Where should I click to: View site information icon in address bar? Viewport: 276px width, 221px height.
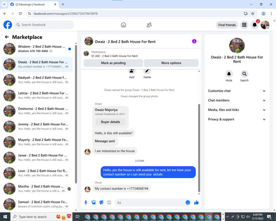[x=29, y=14]
